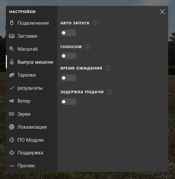Screen dimensions: 175x179
Task: Click the clay disc icon beside Тарелки
Action: tap(12, 75)
